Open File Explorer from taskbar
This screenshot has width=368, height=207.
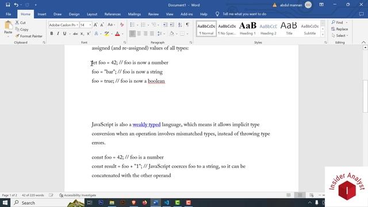pyautogui.click(x=112, y=202)
